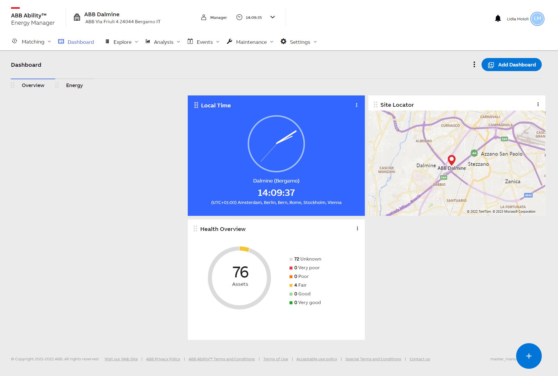
Task: Click the red ABB Dalmine map pin
Action: [451, 160]
